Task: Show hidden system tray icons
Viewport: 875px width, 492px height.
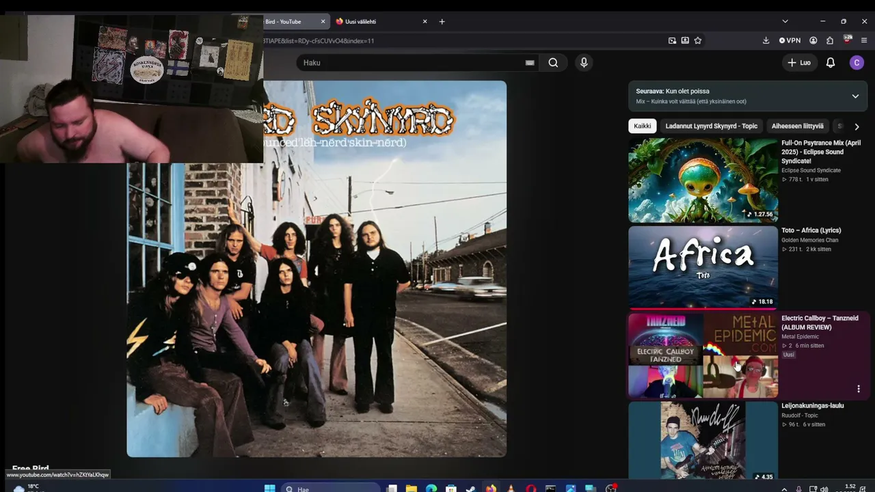Action: pos(784,489)
